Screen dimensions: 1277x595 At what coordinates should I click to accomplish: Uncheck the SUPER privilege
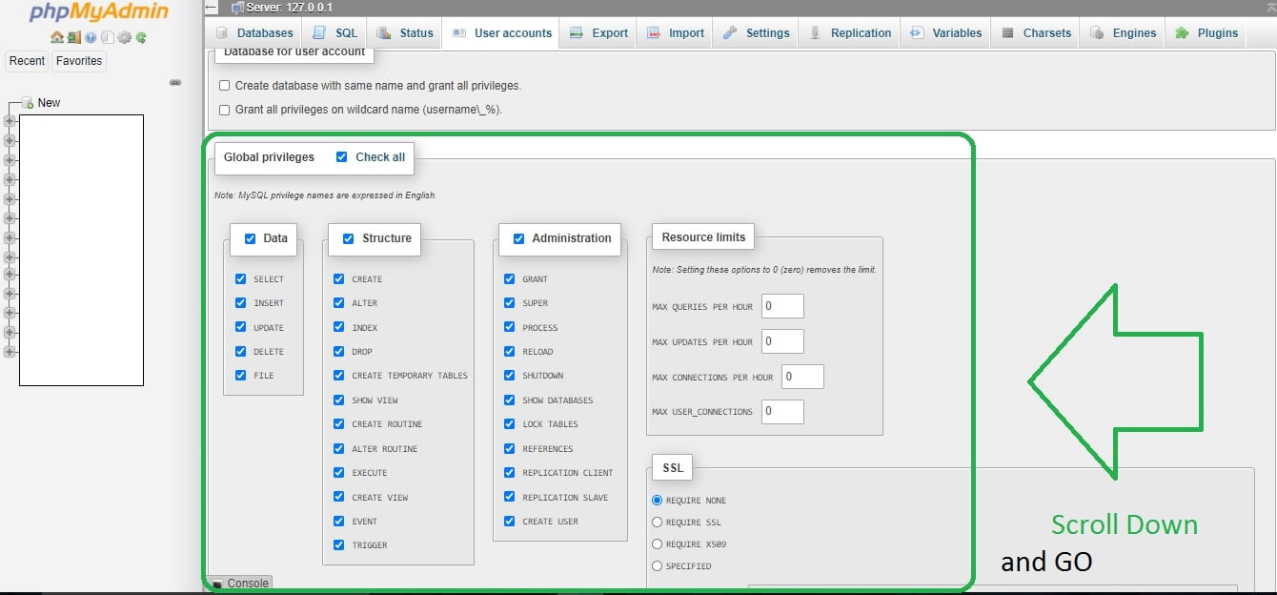click(x=510, y=303)
